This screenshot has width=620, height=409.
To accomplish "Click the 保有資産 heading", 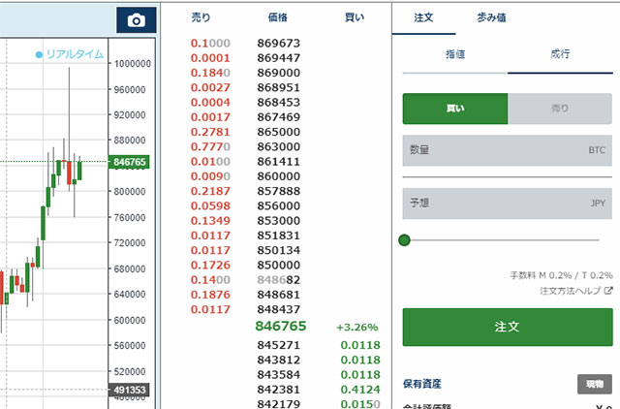I will pos(422,384).
